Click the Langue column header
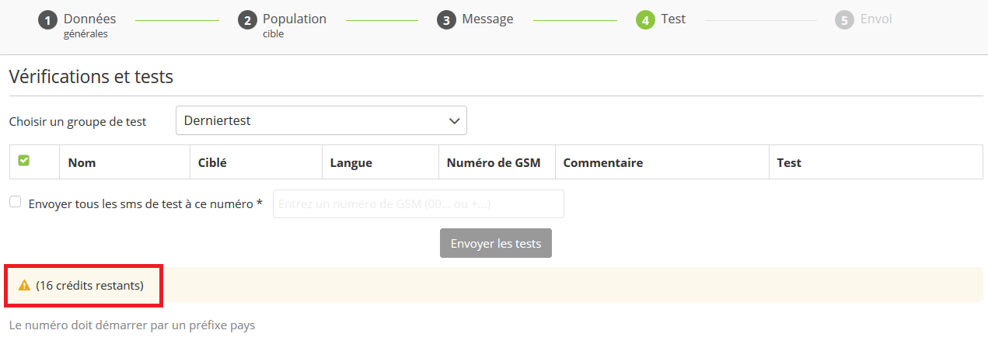988x351 pixels. 351,163
